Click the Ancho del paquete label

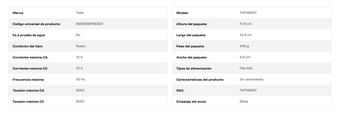(191, 57)
